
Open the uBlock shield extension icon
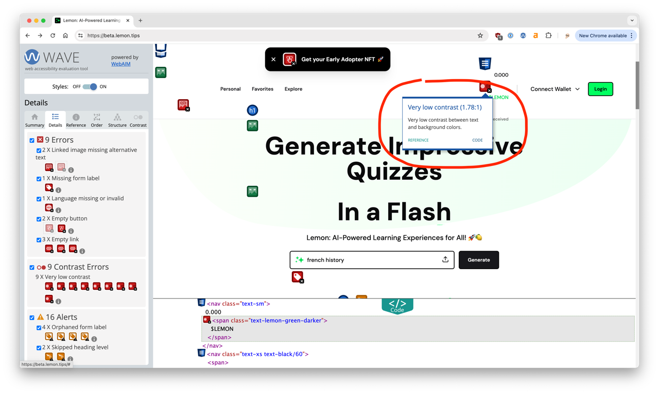pyautogui.click(x=498, y=36)
